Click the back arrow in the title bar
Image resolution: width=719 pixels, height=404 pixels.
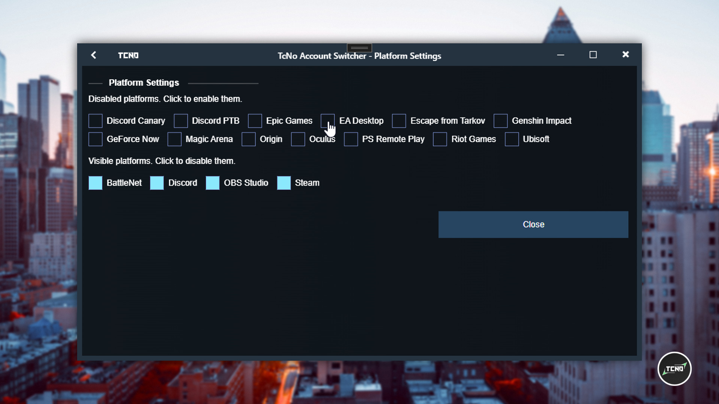(x=94, y=55)
